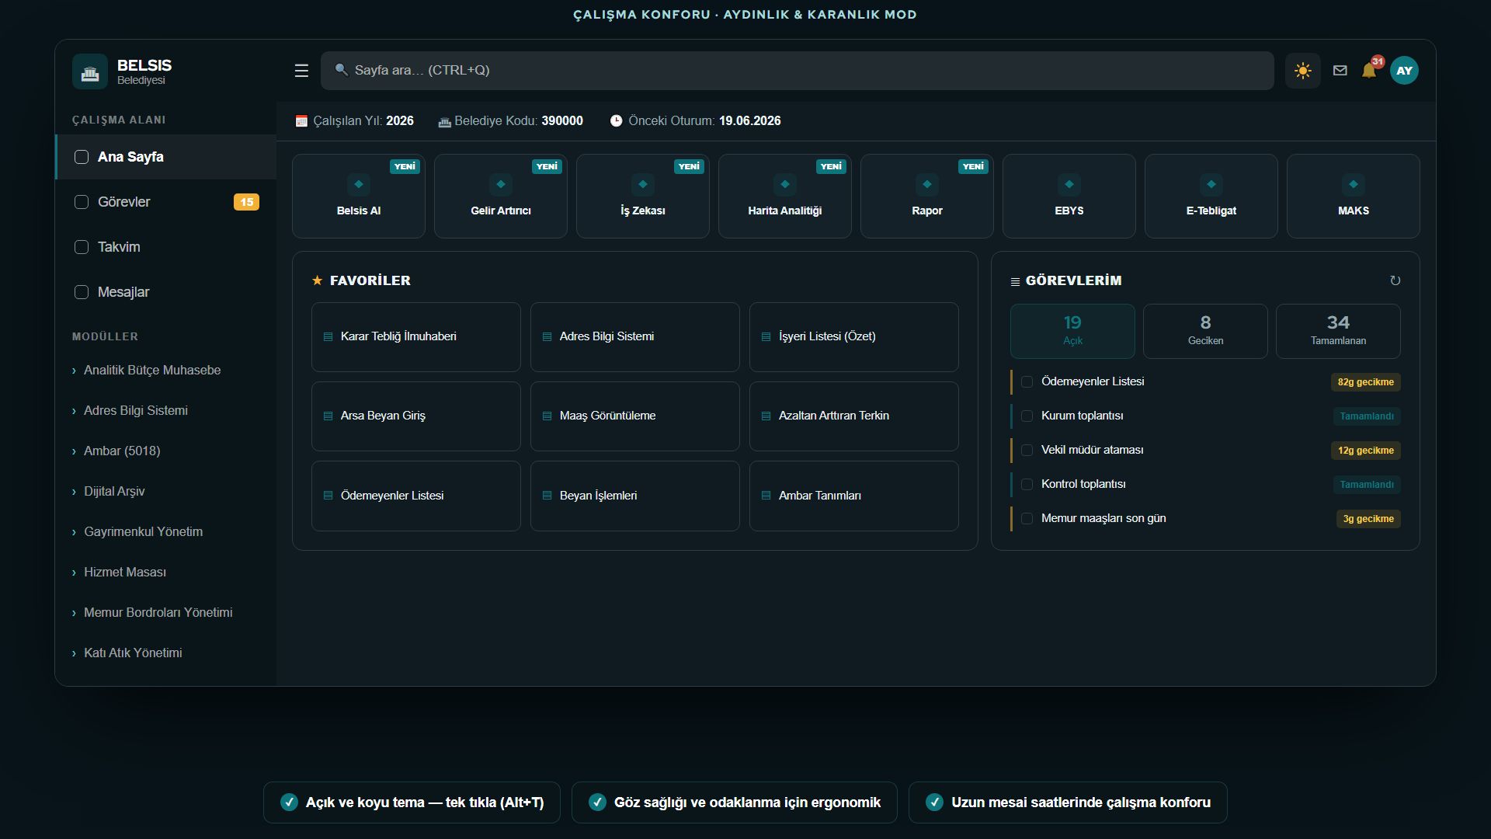Expand the Ambar (5018) module
The image size is (1491, 839).
(x=165, y=451)
